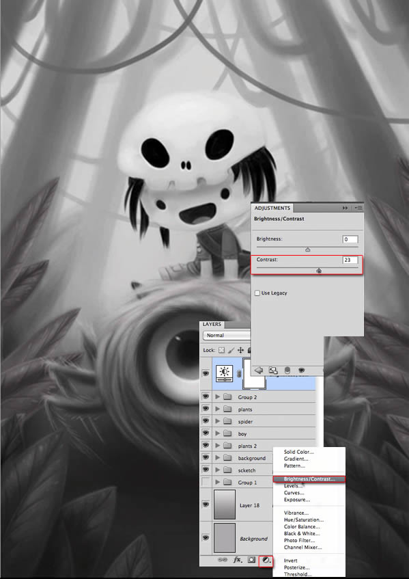Click the add layer mask icon
Viewport: 409px width, 579px height.
(x=251, y=560)
